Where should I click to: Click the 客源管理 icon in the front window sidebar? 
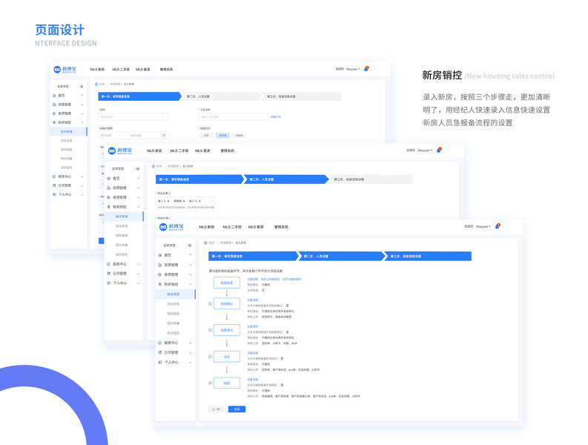160,274
